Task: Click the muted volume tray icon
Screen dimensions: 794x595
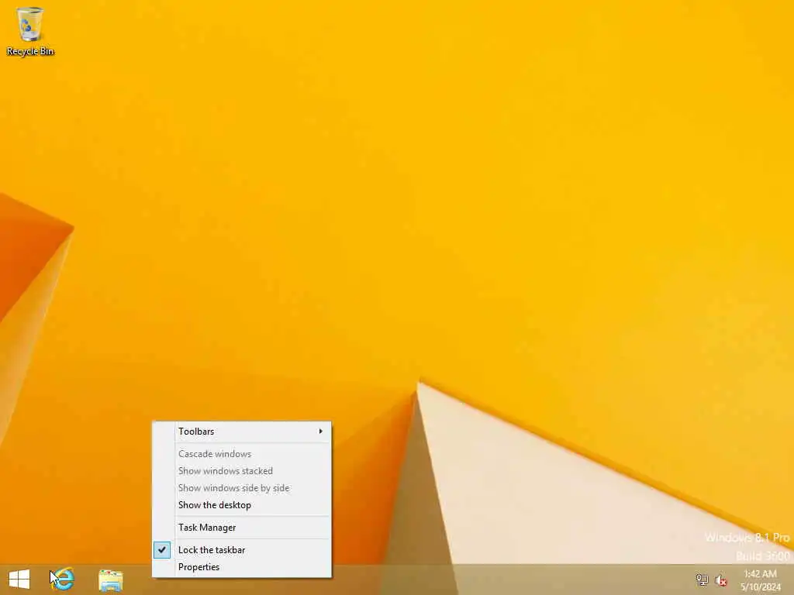Action: pos(720,580)
